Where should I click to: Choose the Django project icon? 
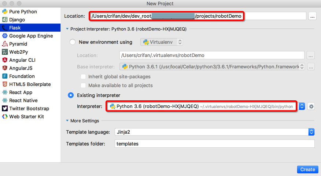pos(5,20)
